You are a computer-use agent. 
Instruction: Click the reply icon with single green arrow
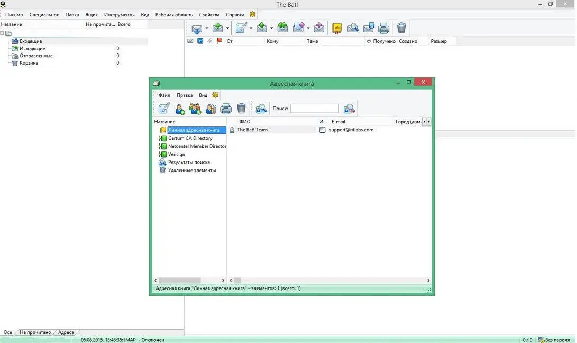[262, 28]
